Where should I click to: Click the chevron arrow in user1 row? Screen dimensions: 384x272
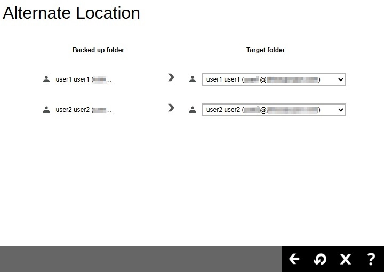click(171, 78)
